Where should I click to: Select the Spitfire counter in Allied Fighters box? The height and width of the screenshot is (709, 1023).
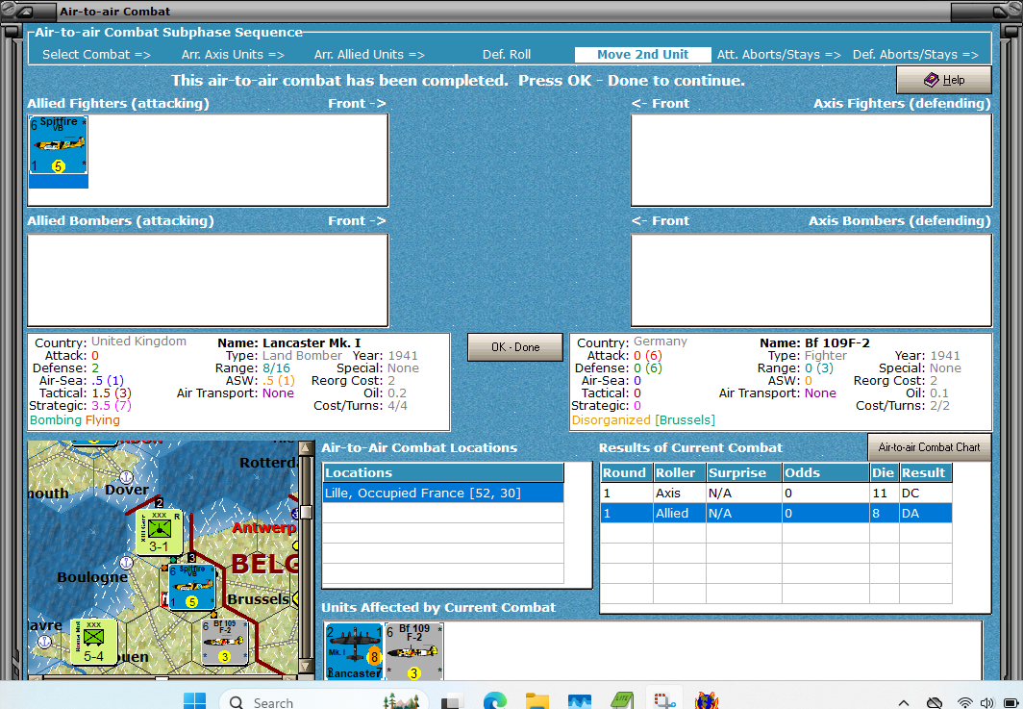click(x=58, y=145)
